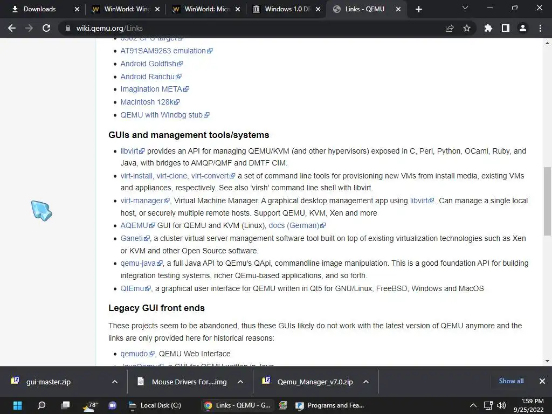
Task: Open network settings tray icon
Action: (x=488, y=405)
